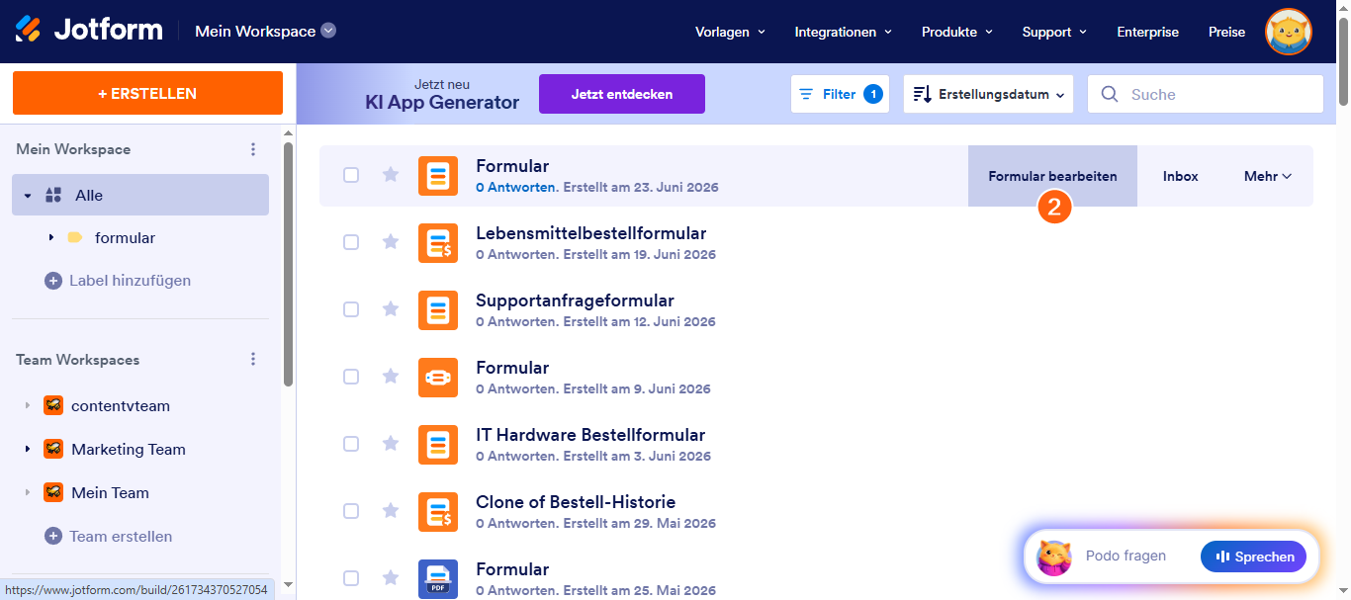Image resolution: width=1351 pixels, height=600 pixels.
Task: Click the Podo fragen input
Action: [x=1126, y=556]
